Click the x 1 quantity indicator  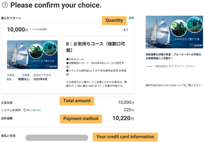point(125,30)
